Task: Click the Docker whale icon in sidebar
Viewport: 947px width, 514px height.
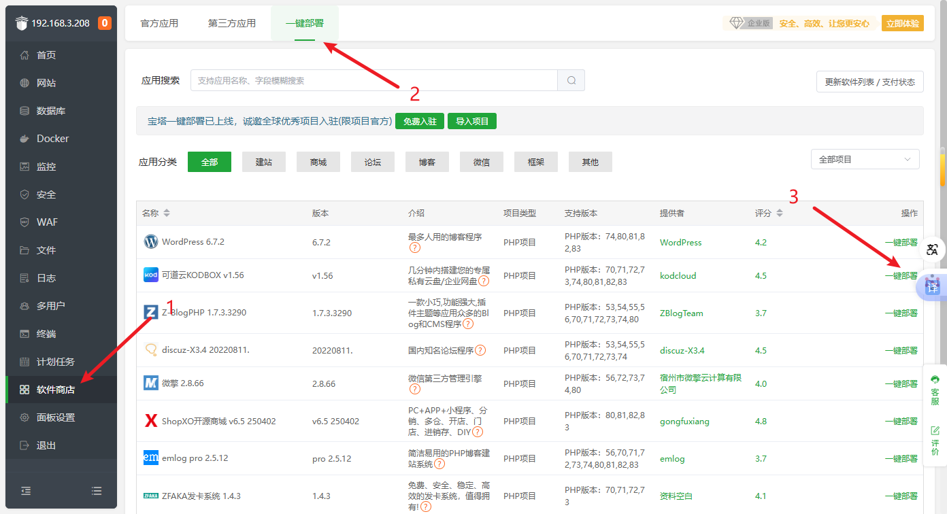Action: pos(24,139)
